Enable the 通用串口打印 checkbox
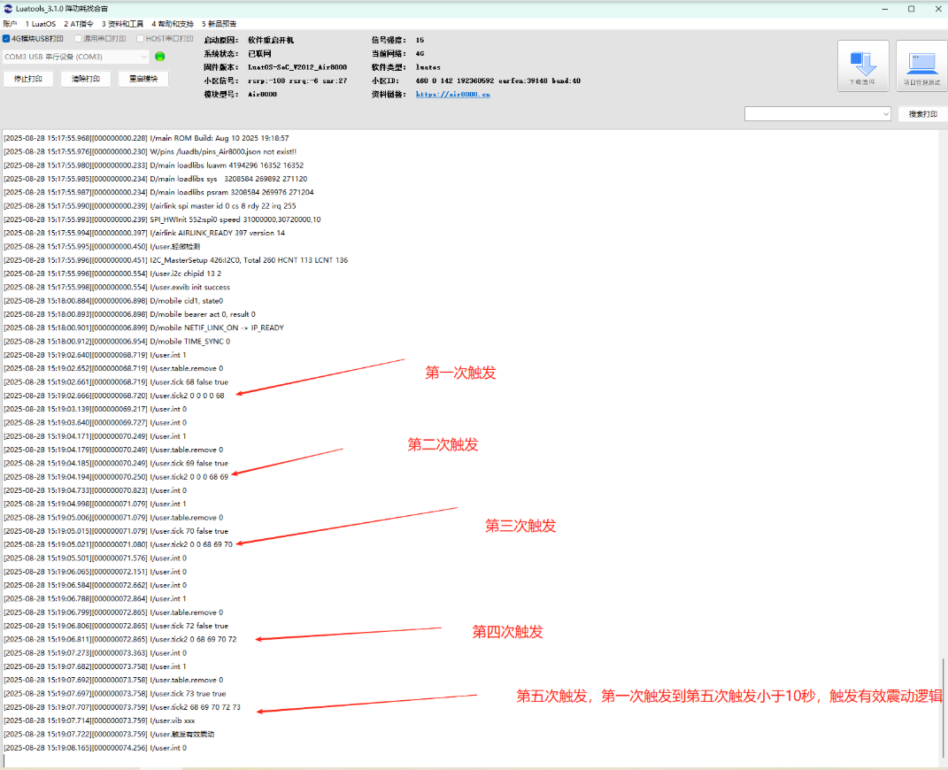Screen dimensions: 948x770 pyautogui.click(x=78, y=37)
